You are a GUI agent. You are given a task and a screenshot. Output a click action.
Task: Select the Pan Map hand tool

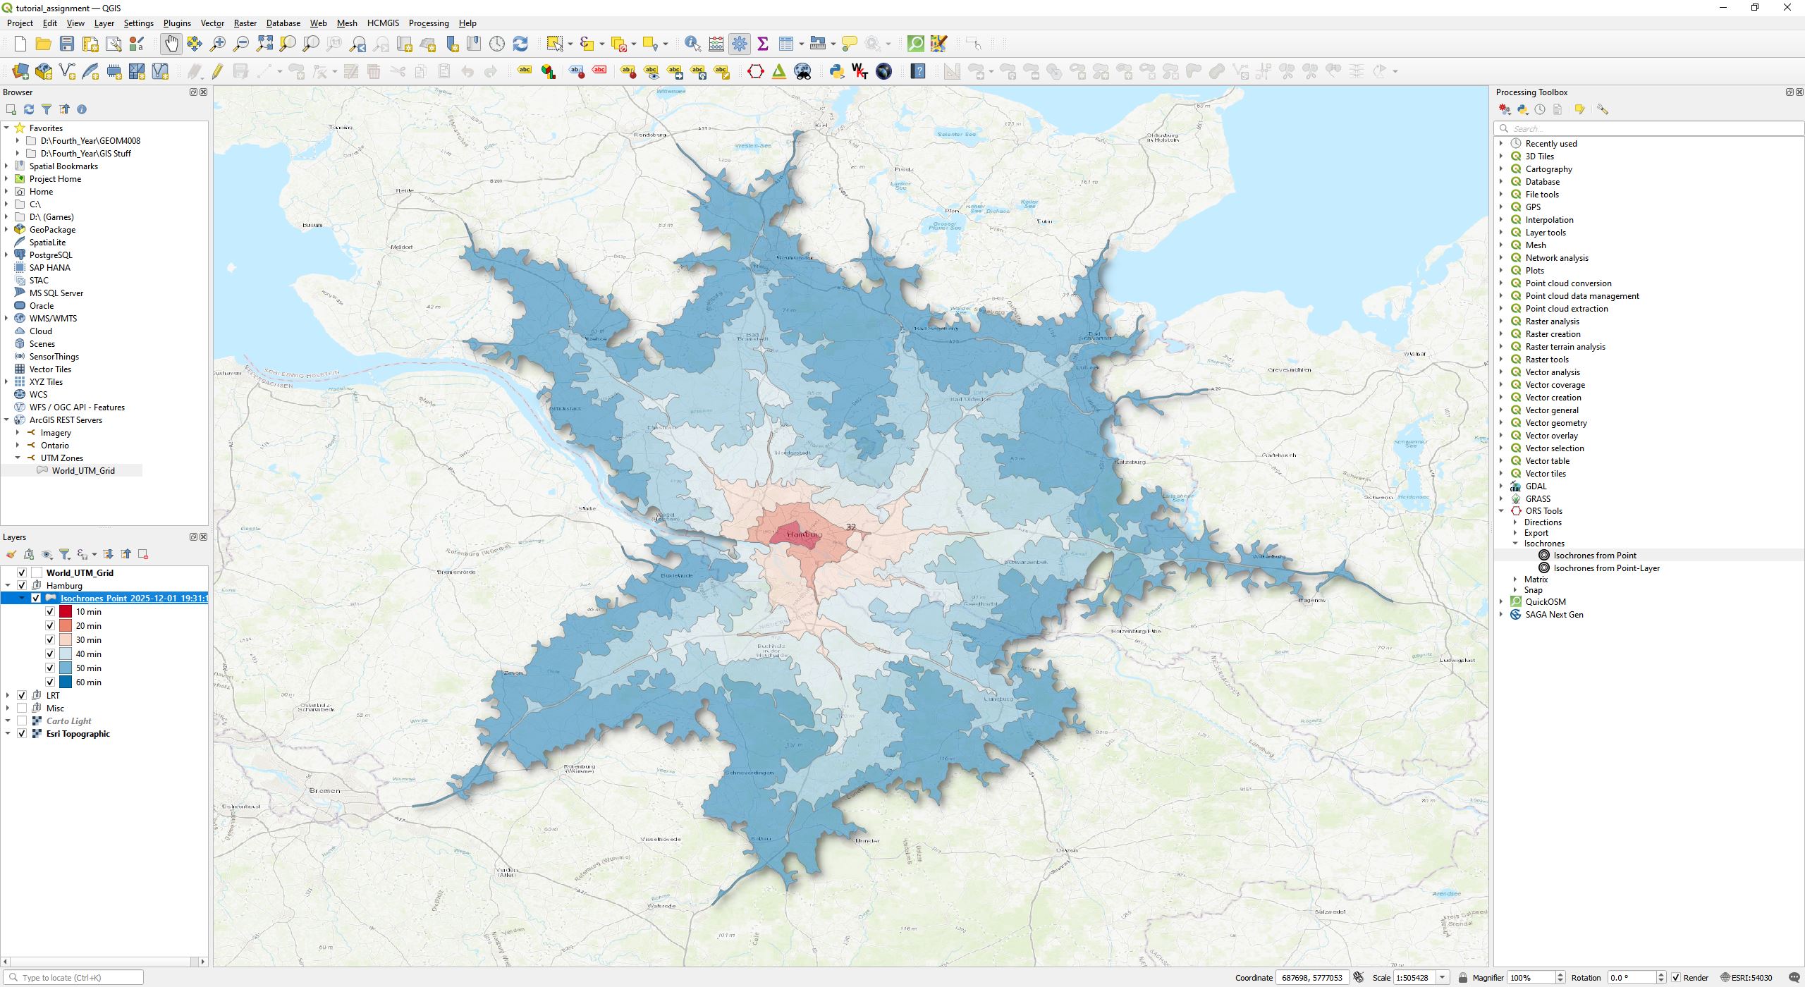tap(171, 44)
